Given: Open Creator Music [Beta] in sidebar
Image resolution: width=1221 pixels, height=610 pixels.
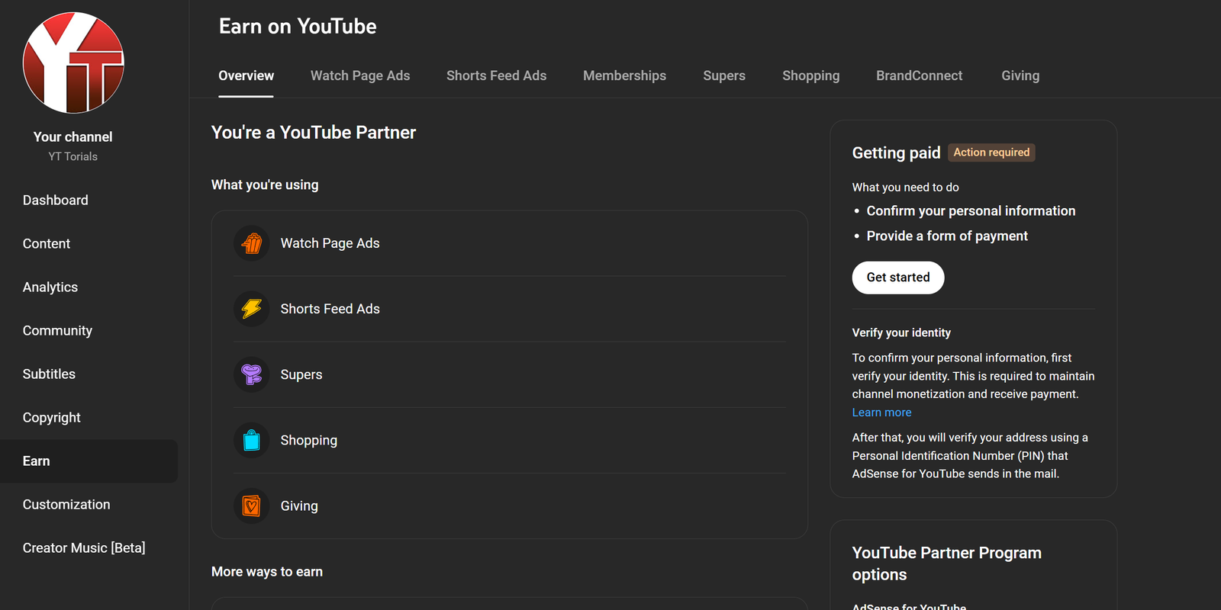Looking at the screenshot, I should (84, 547).
